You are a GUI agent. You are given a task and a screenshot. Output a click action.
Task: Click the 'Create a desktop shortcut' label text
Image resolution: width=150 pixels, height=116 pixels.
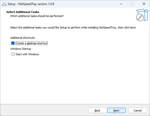click(x=32, y=43)
